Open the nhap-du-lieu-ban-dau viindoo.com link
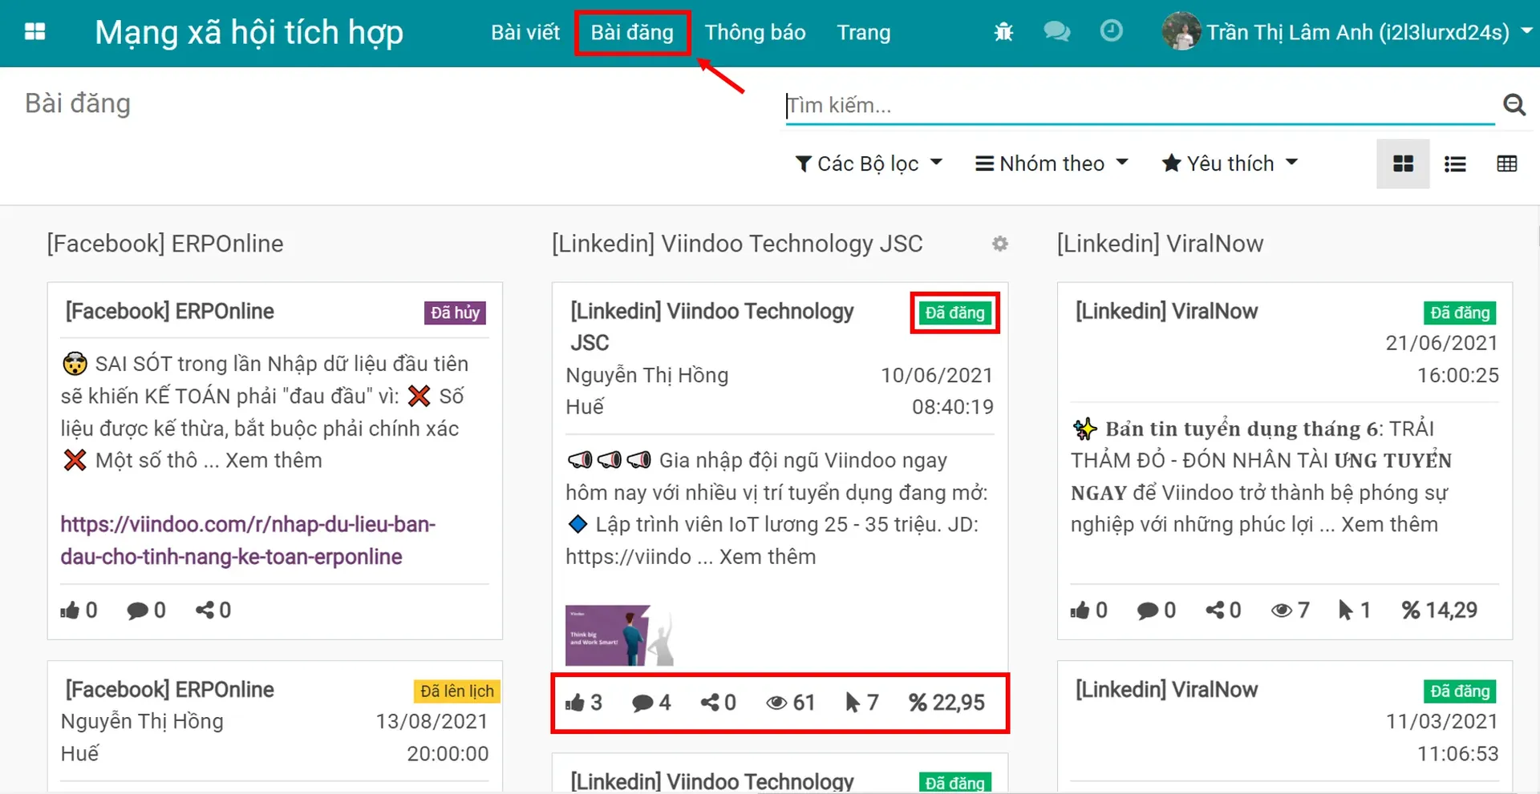Viewport: 1540px width, 794px height. tap(248, 541)
